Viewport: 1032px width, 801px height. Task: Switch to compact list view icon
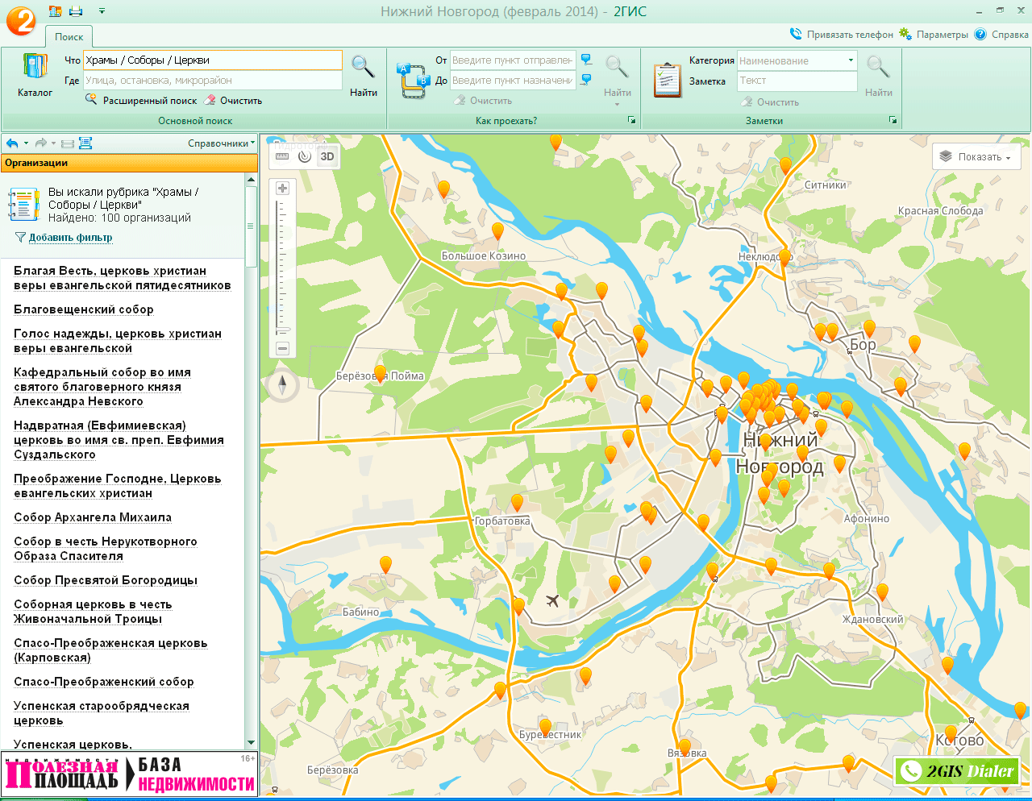(x=68, y=143)
